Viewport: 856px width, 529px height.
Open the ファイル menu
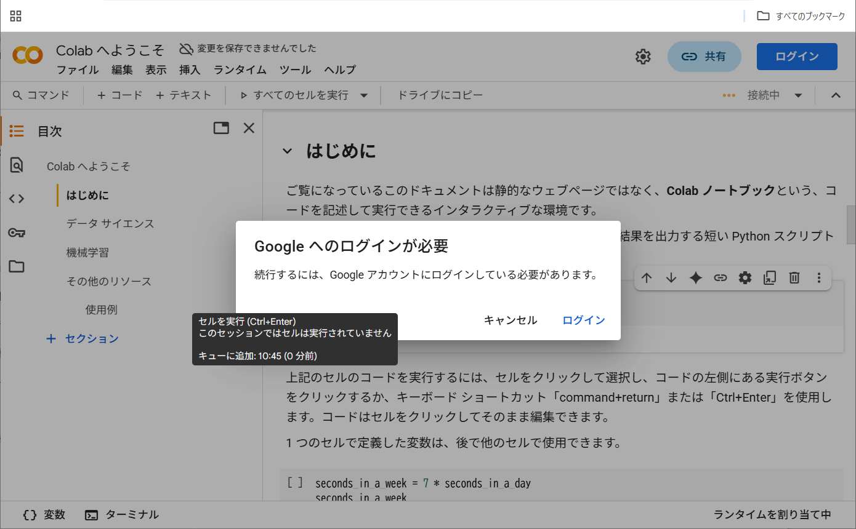coord(78,70)
